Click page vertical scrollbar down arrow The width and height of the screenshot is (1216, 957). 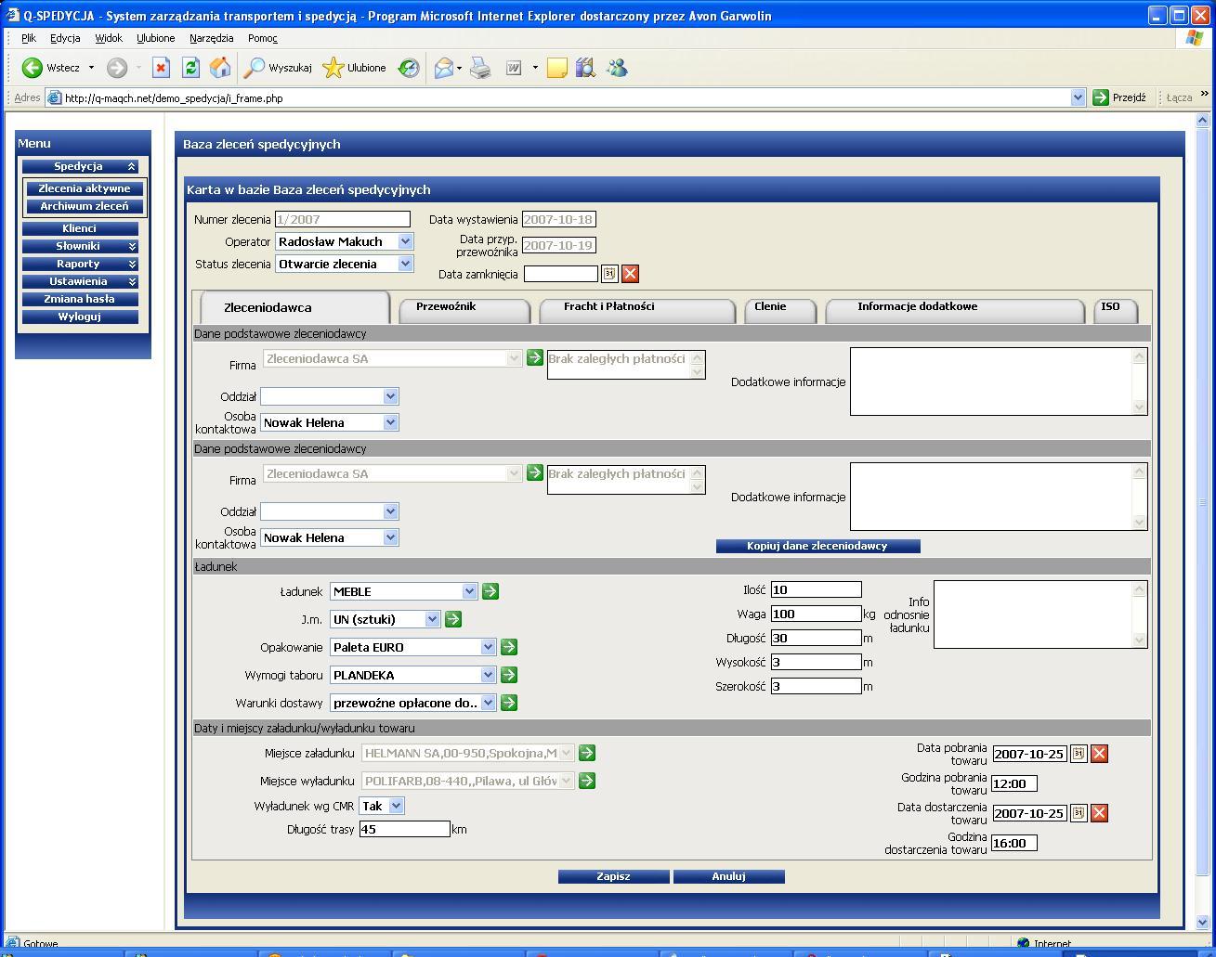coord(1202,923)
